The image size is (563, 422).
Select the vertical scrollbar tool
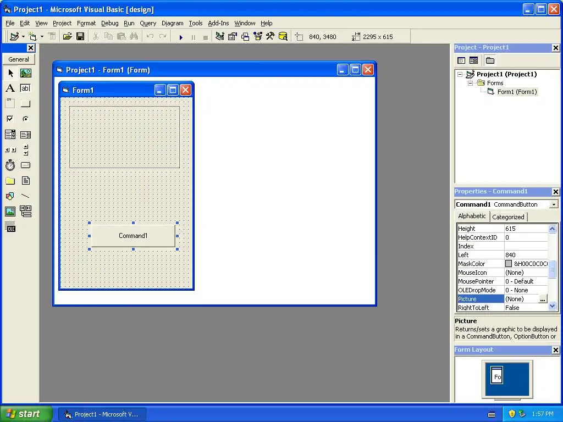(25, 150)
